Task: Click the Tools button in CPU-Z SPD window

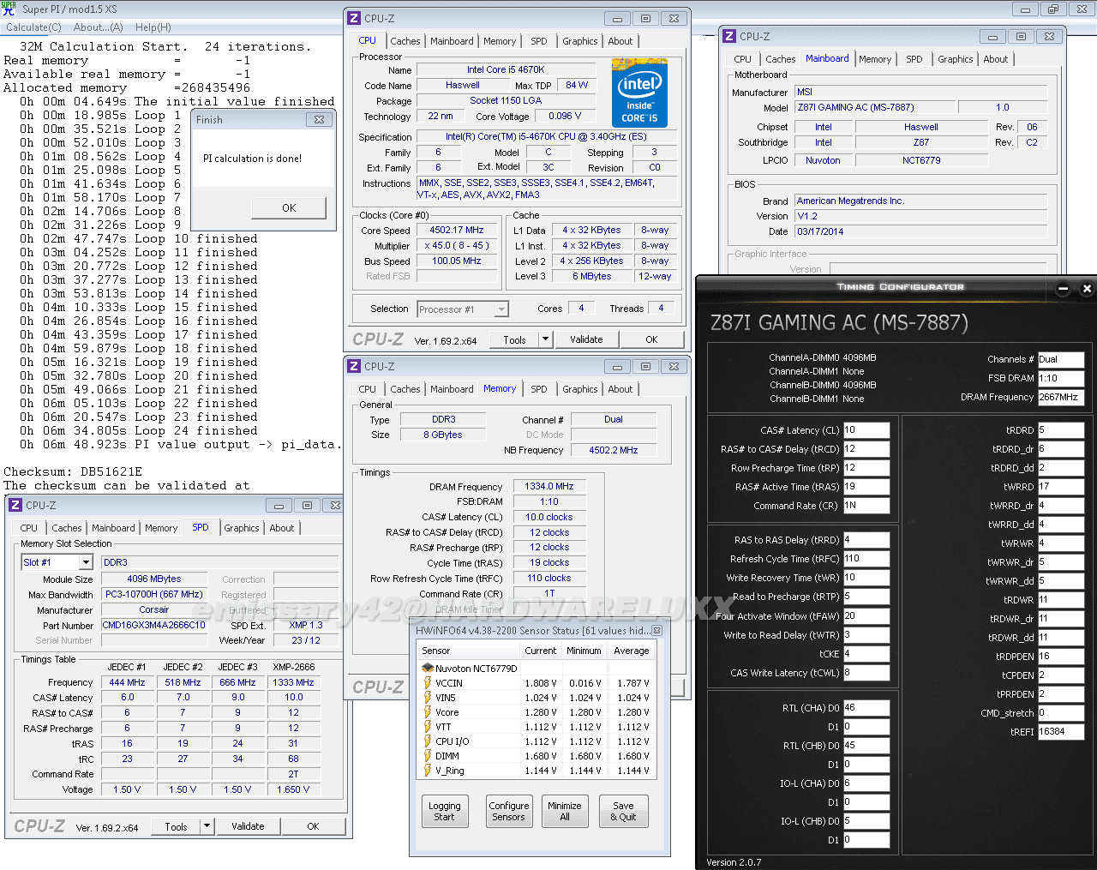Action: [x=176, y=826]
